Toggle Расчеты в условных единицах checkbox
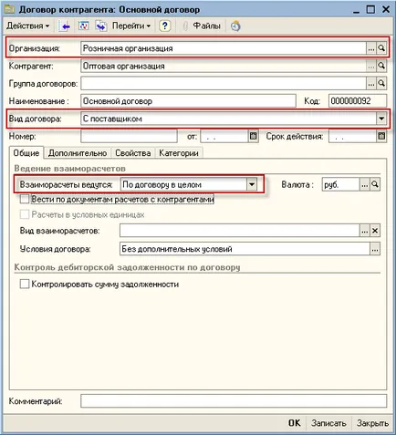The height and width of the screenshot is (435, 396). pyautogui.click(x=25, y=214)
